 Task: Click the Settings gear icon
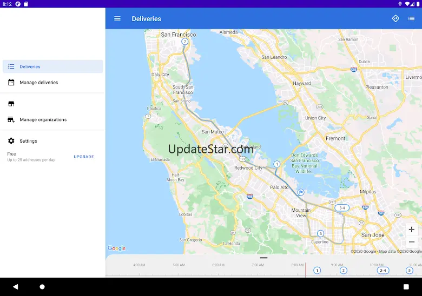click(11, 141)
